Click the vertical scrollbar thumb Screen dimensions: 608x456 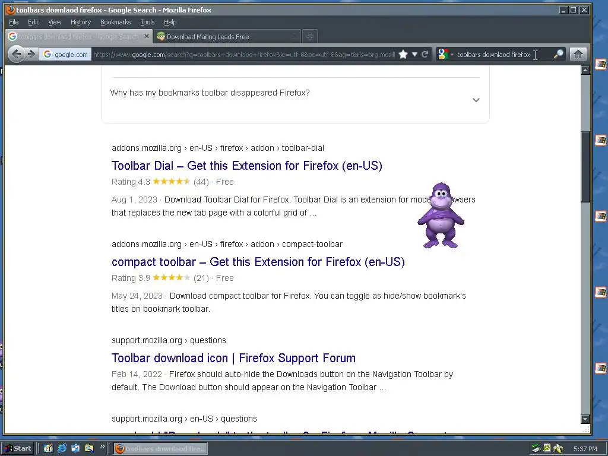(585, 167)
